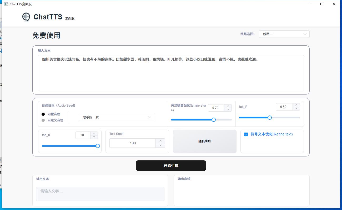This screenshot has height=210, width=342.
Task: Expand the voice dropdown showing 歌手陈一发
Action: tap(116, 117)
